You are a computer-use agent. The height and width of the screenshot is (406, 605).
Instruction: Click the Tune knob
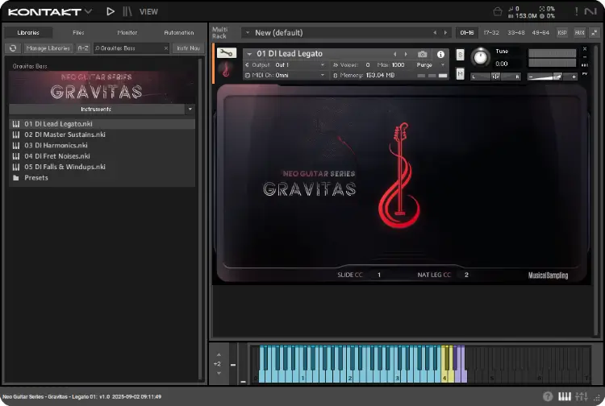coord(481,57)
